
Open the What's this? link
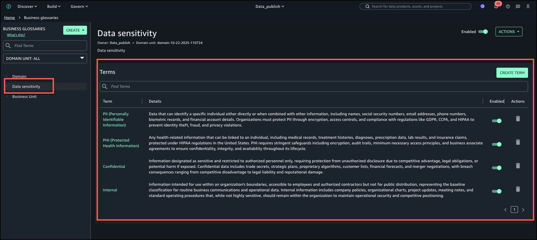pos(16,35)
